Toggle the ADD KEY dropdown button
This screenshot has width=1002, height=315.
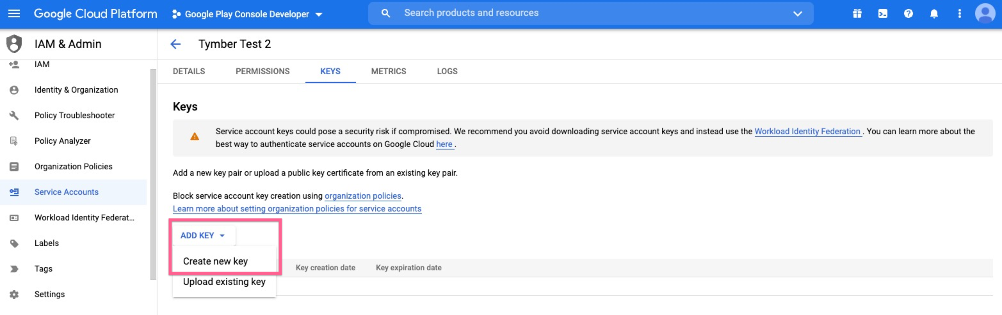pos(203,236)
